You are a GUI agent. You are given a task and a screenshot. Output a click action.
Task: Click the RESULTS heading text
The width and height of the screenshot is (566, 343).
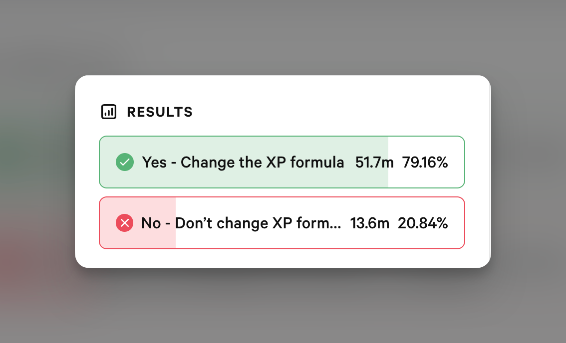click(x=160, y=112)
